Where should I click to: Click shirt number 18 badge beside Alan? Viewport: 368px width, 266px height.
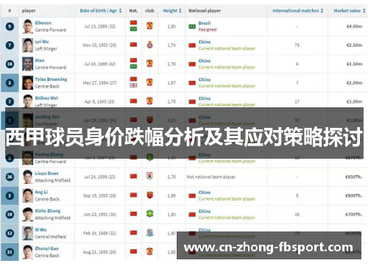pos(10,64)
